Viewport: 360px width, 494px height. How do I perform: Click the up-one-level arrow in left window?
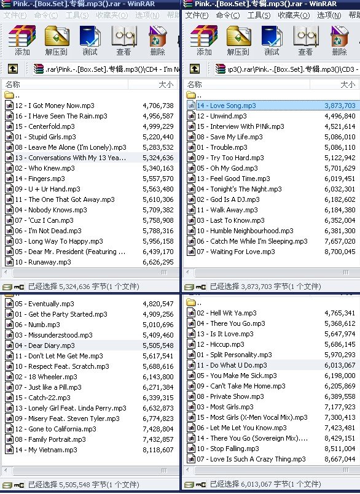[13, 69]
